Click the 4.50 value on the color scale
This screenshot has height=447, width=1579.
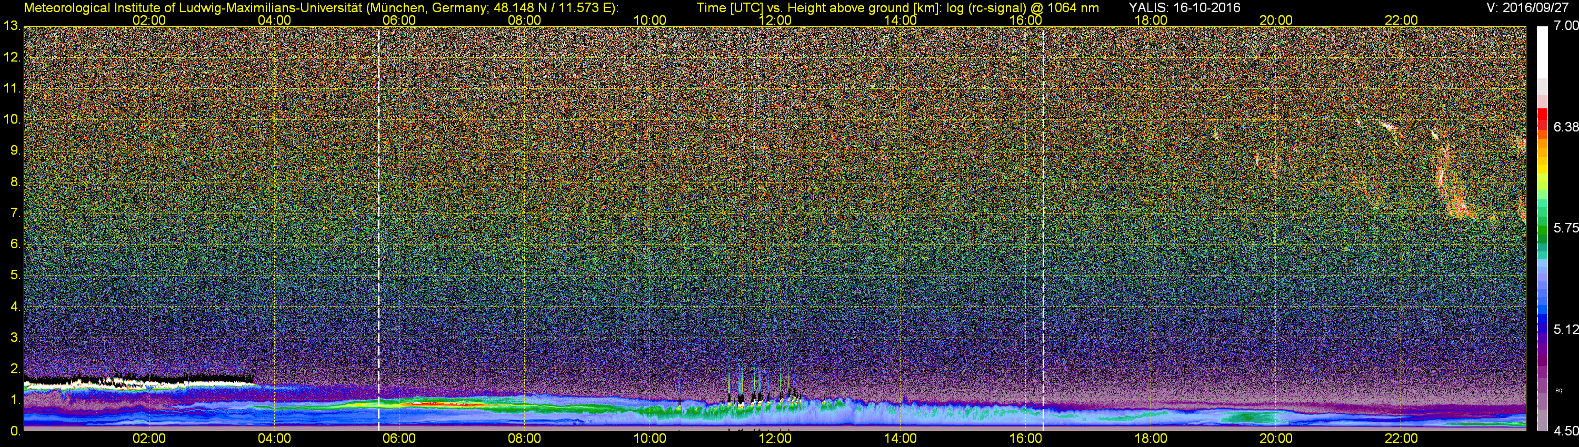(x=1566, y=431)
